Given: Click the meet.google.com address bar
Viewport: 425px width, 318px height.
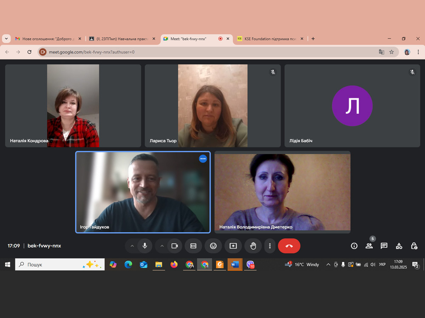Looking at the screenshot, I should point(204,52).
